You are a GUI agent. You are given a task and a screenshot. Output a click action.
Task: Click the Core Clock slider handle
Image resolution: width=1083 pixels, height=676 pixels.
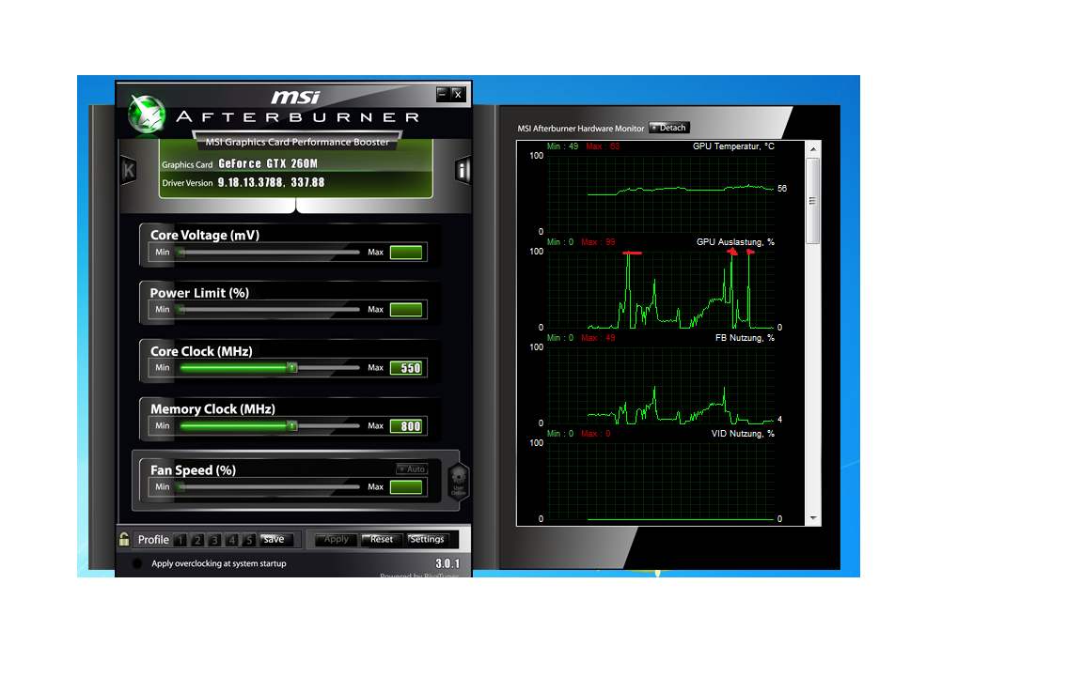pyautogui.click(x=292, y=368)
